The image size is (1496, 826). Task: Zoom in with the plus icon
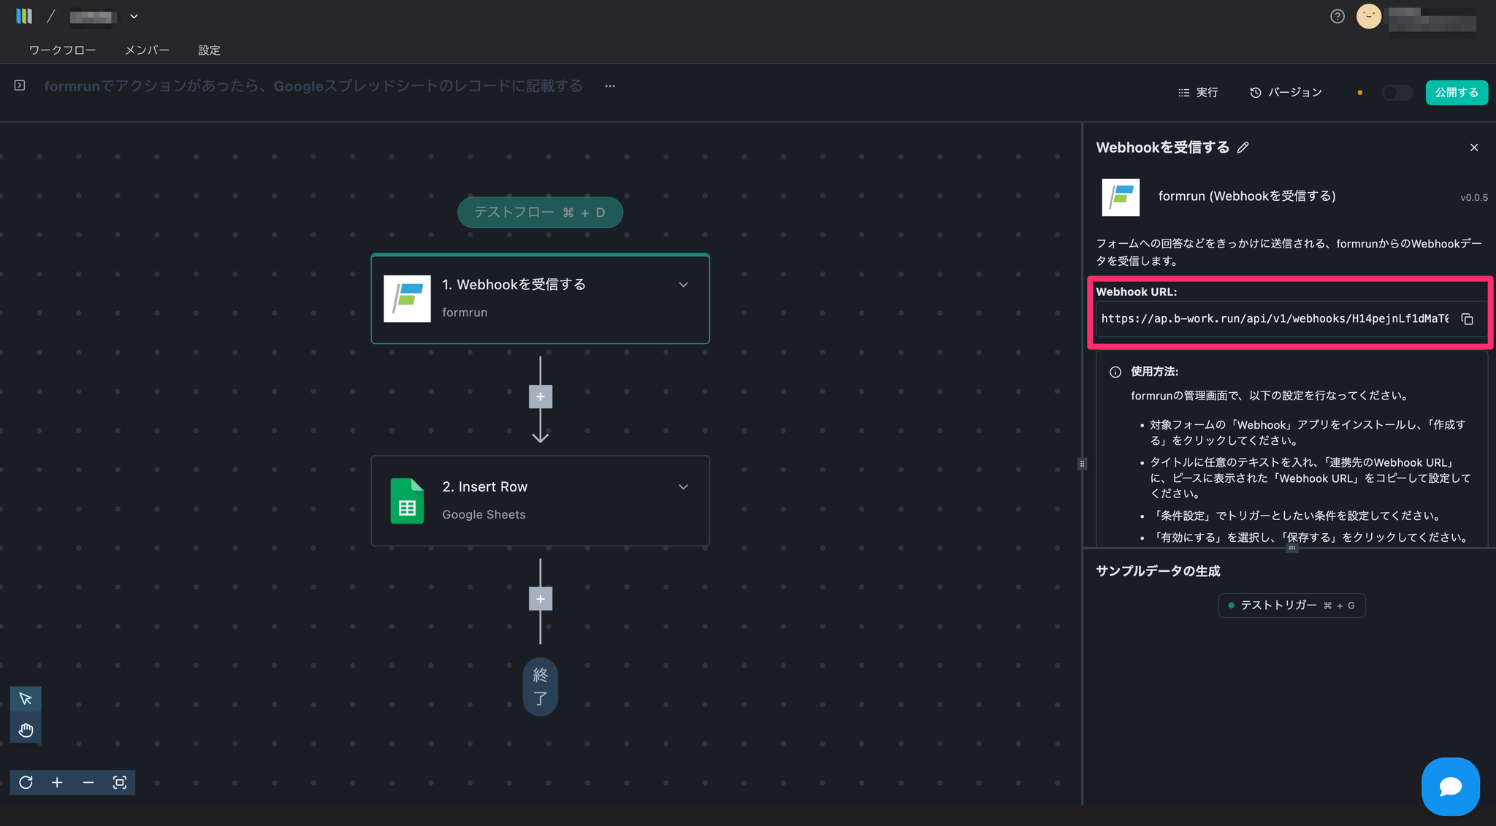[57, 782]
